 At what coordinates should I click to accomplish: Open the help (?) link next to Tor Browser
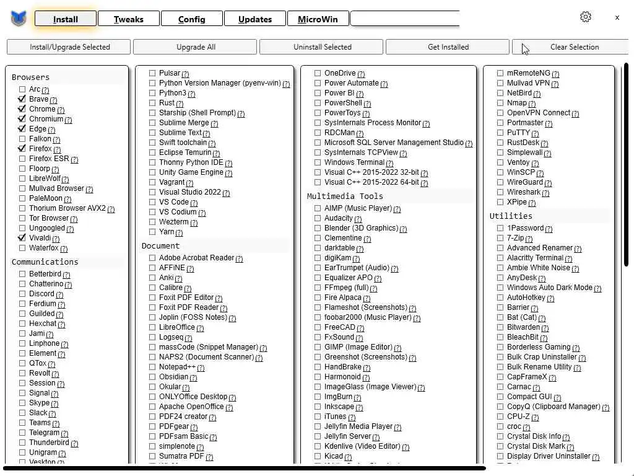coord(74,219)
